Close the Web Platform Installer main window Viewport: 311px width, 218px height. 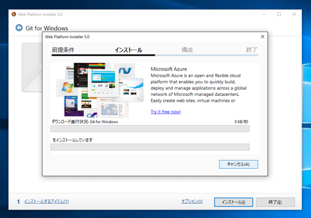tap(294, 14)
